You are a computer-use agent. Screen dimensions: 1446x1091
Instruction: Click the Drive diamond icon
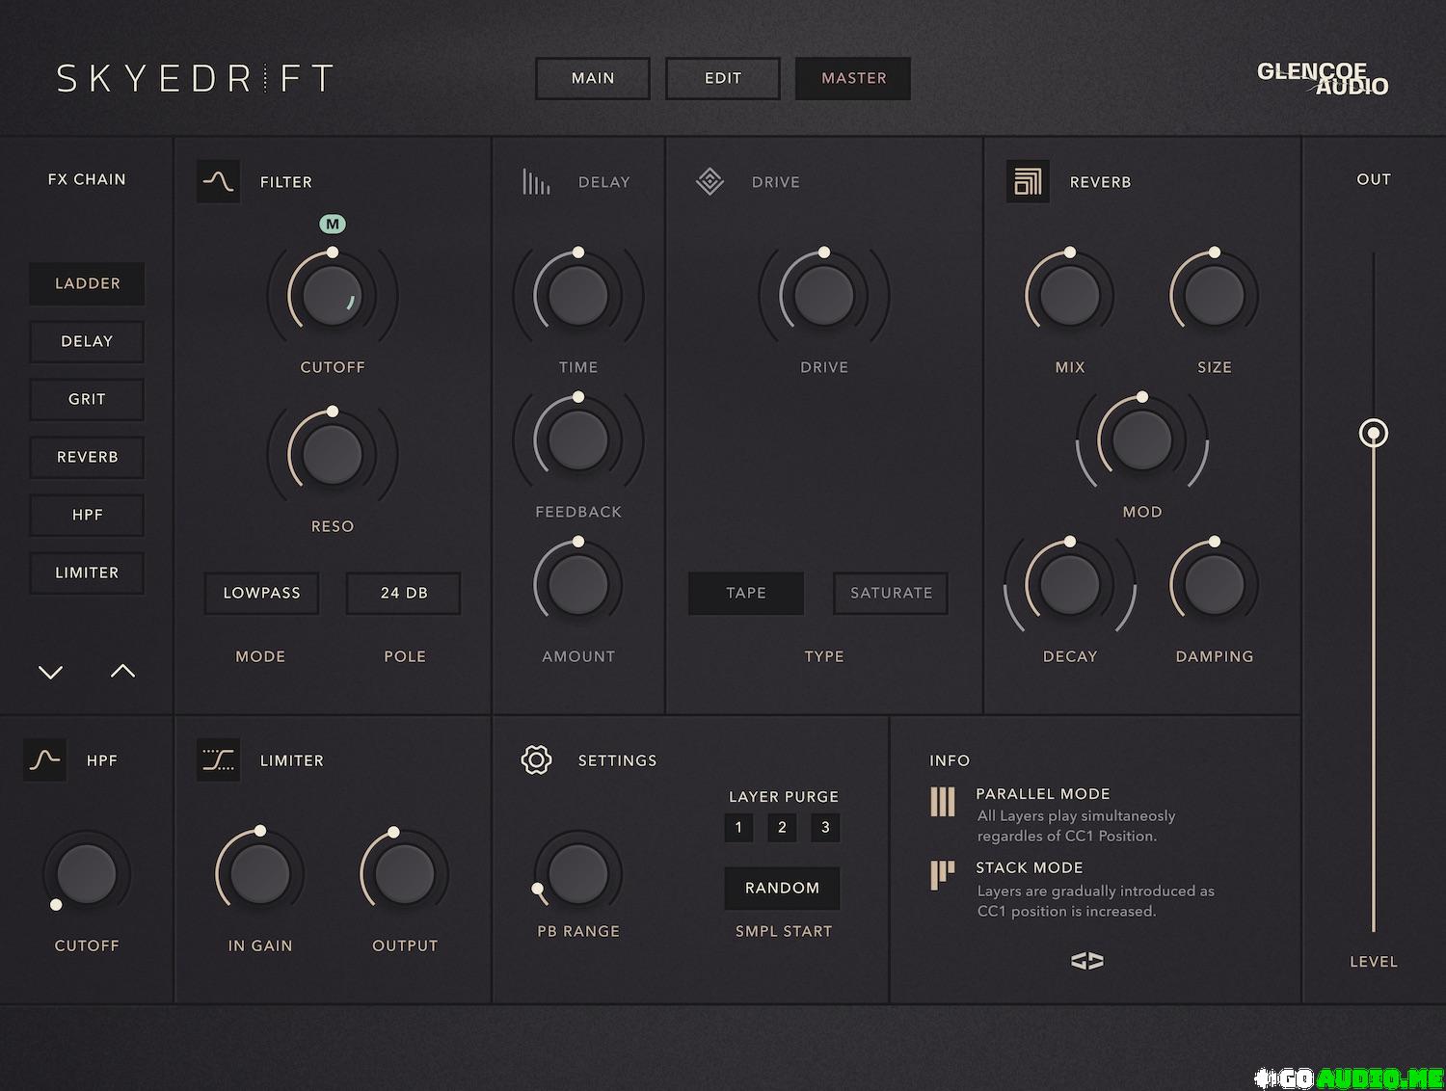[710, 181]
